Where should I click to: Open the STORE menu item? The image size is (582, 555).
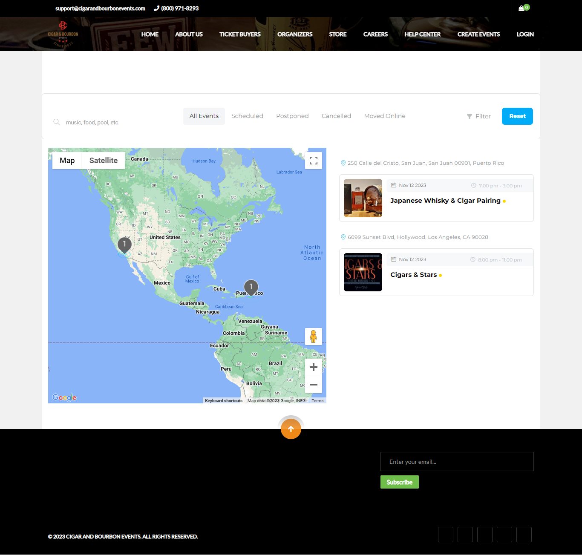(x=338, y=34)
